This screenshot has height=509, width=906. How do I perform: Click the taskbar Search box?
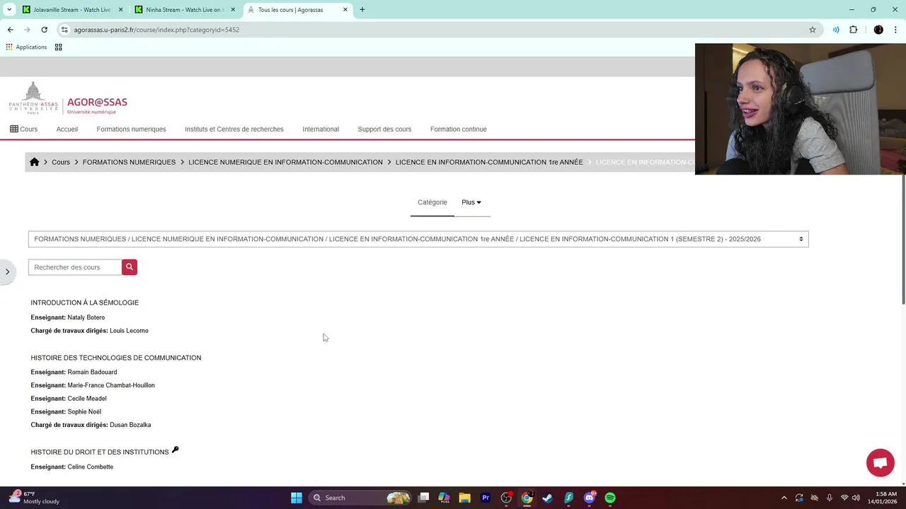(361, 498)
